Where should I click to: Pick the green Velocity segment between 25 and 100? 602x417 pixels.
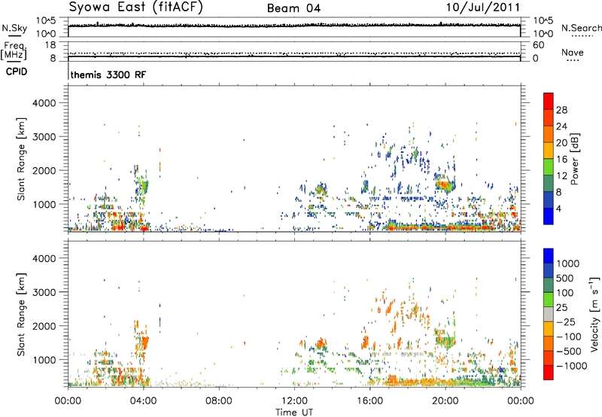(549, 300)
